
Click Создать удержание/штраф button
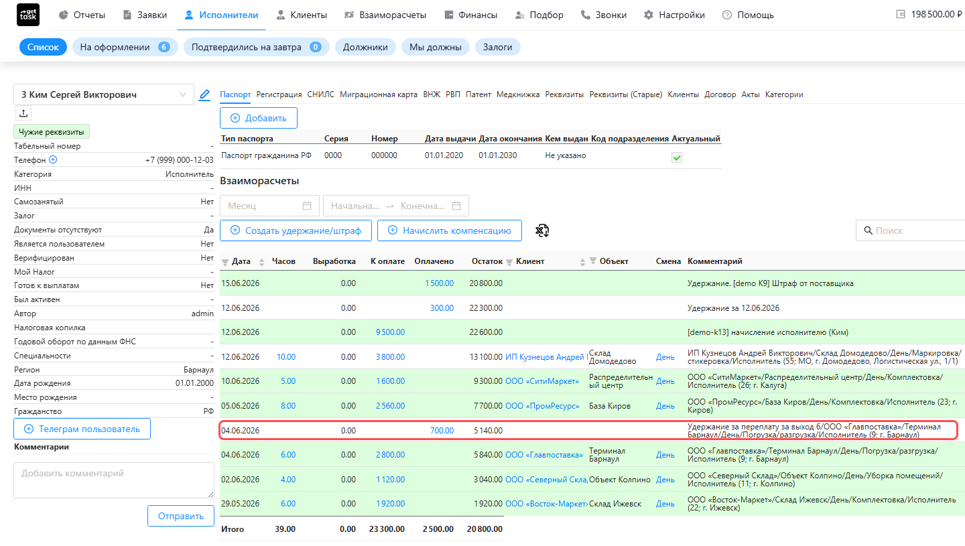[x=296, y=230]
